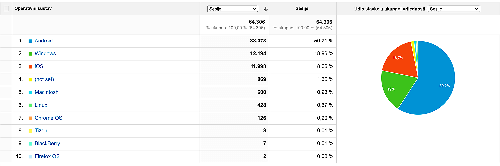Click the descending sort arrow icon
Viewport: 500px width, 166px height.
266,9
